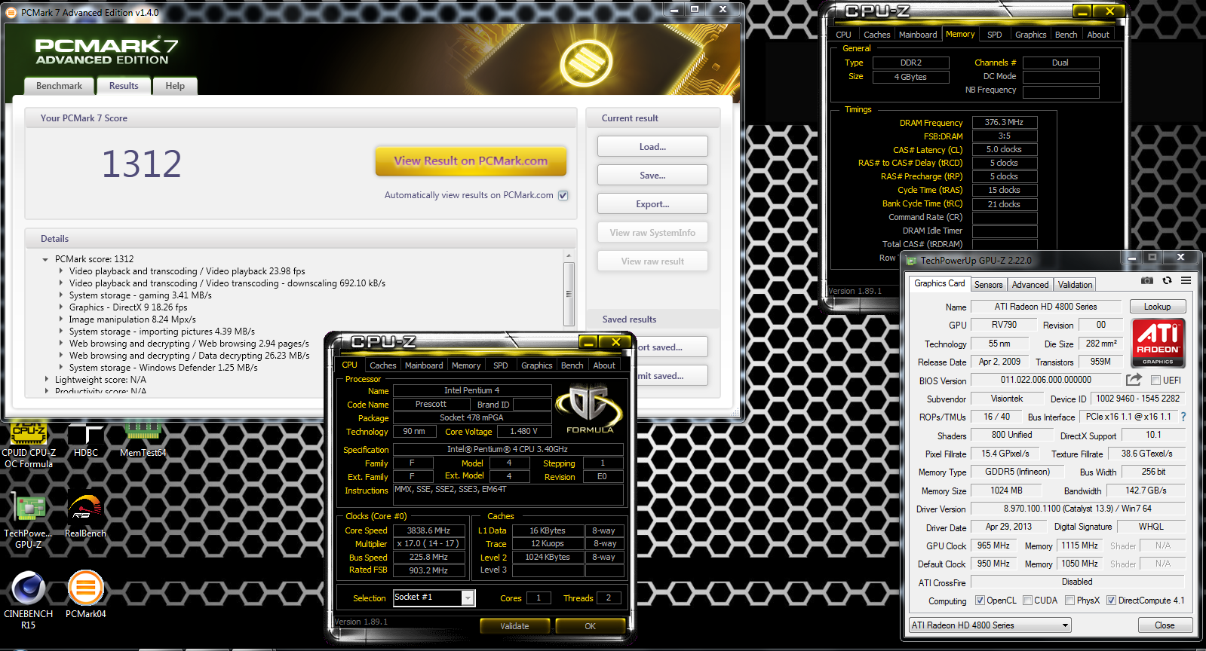
Task: Open Advanced tab in GPU-Z
Action: [1030, 285]
